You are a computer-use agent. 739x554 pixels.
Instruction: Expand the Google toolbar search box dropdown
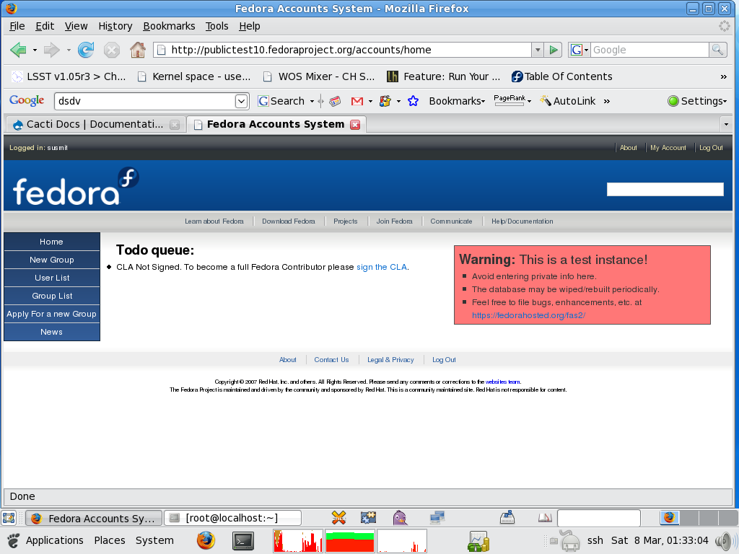pos(241,101)
